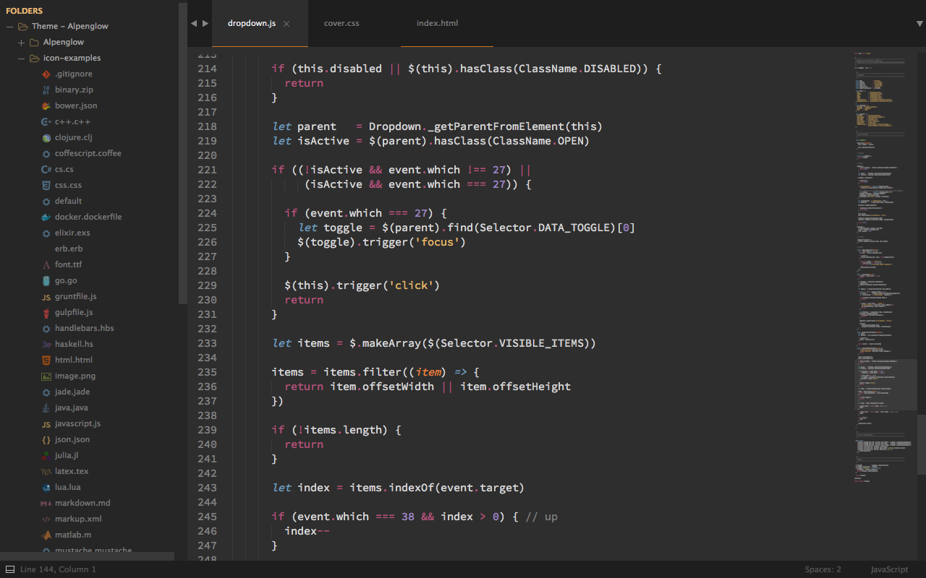The image size is (926, 578).
Task: Collapse the icon-examples folder
Action: tap(22, 58)
